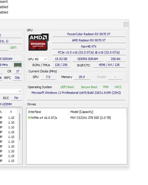Click the green memory module icon
Screen dimensions: 148x185
(x=18, y=65)
